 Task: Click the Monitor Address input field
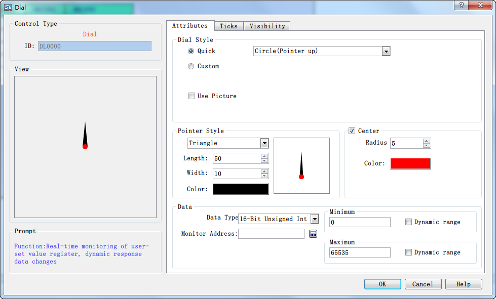(271, 234)
